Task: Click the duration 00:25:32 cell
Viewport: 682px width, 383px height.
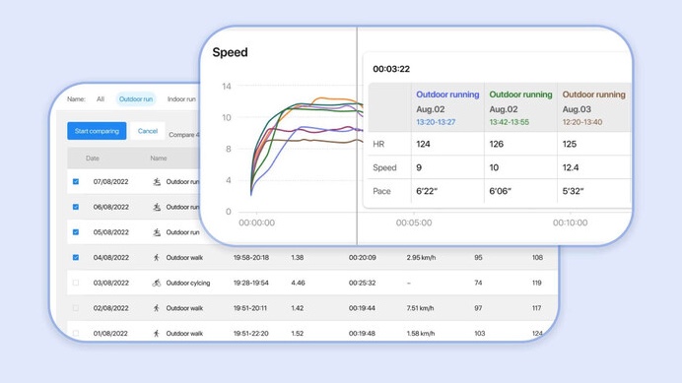Action: [362, 283]
